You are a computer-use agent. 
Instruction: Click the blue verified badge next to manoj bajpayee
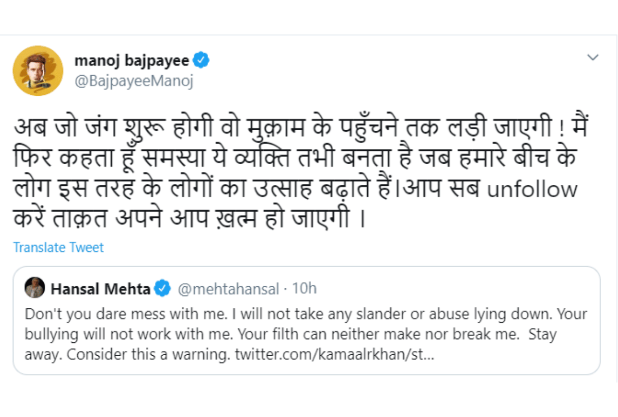click(x=200, y=59)
